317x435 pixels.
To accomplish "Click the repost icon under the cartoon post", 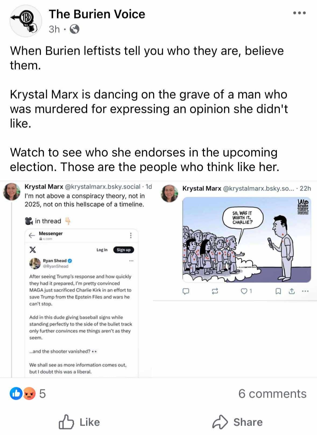I will (x=215, y=291).
